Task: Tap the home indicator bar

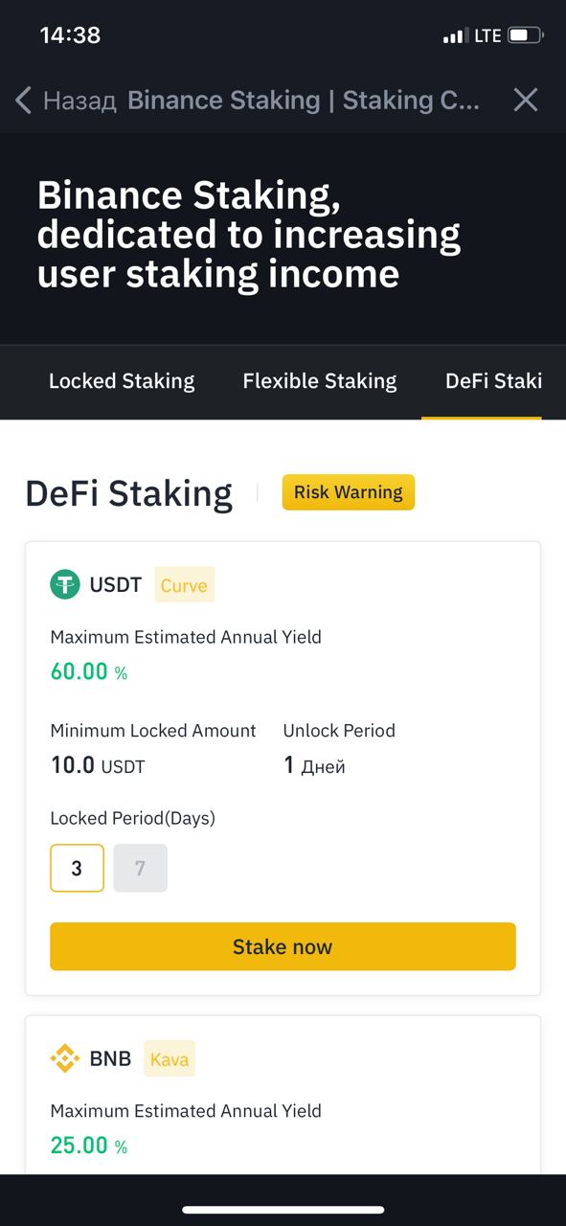Action: click(283, 1210)
